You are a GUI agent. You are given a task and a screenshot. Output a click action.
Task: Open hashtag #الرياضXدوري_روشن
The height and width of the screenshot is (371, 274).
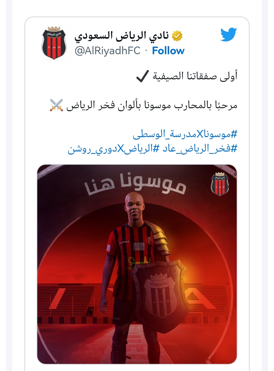point(113,149)
